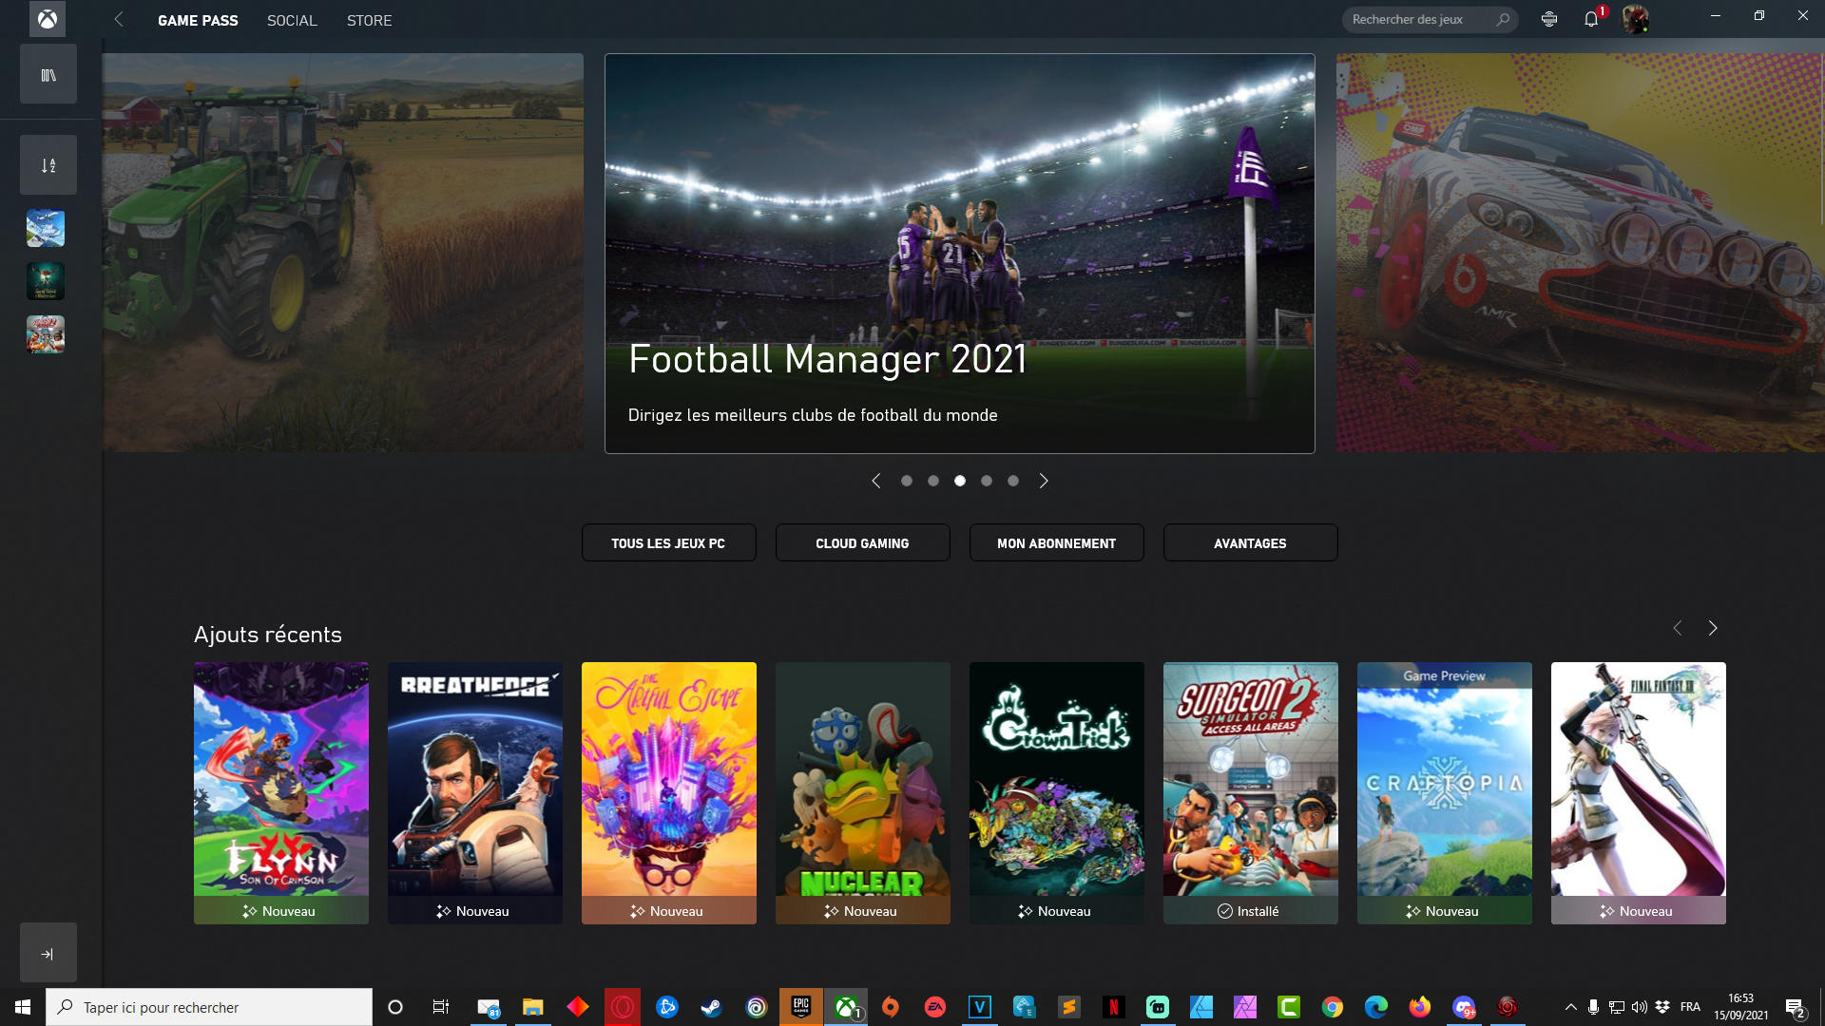
Task: Open Breathedge game card
Action: tap(475, 793)
